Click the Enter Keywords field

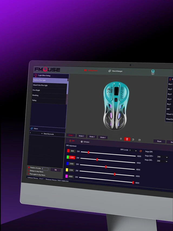click(x=54, y=134)
